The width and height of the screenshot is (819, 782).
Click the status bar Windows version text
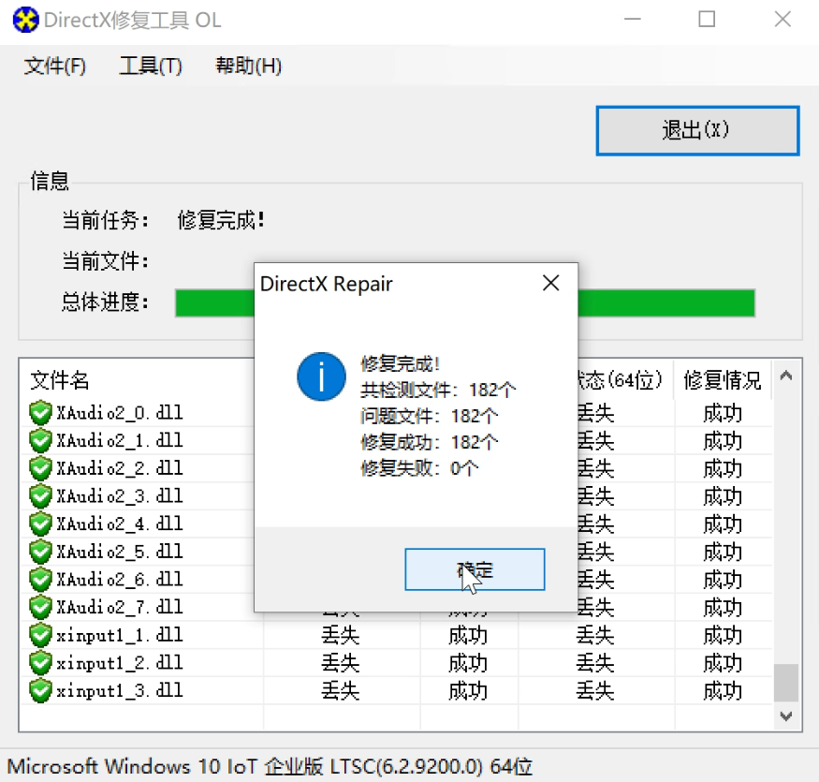[x=270, y=766]
